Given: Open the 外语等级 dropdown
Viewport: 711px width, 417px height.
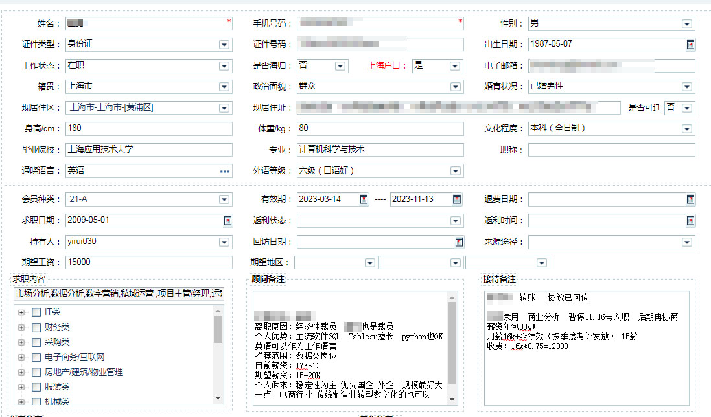Looking at the screenshot, I should [x=455, y=171].
